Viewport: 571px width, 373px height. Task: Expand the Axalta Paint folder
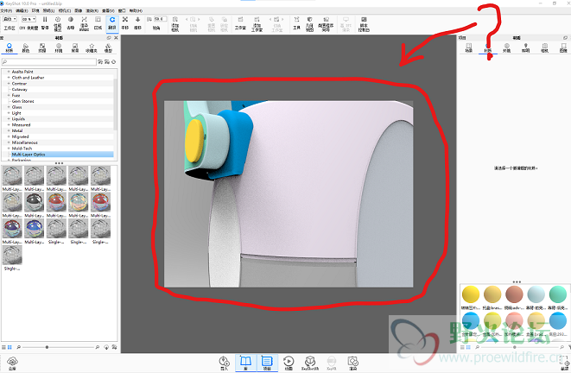[x=9, y=72]
